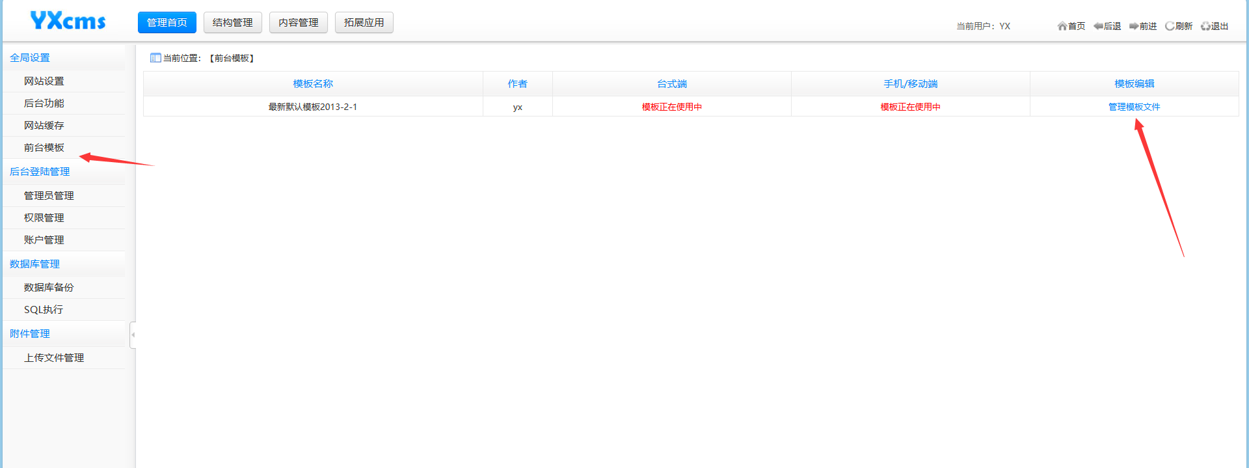Collapse the sidebar with the splitter handle

click(133, 335)
